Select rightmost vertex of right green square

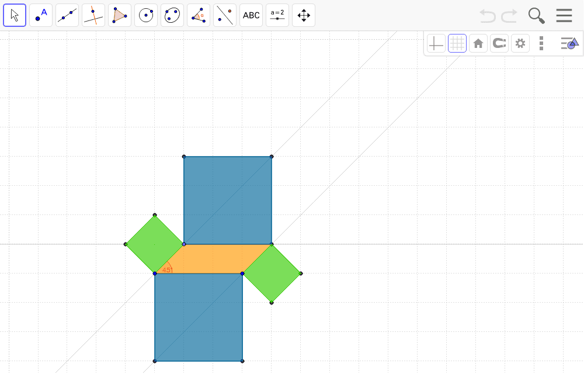click(x=301, y=273)
